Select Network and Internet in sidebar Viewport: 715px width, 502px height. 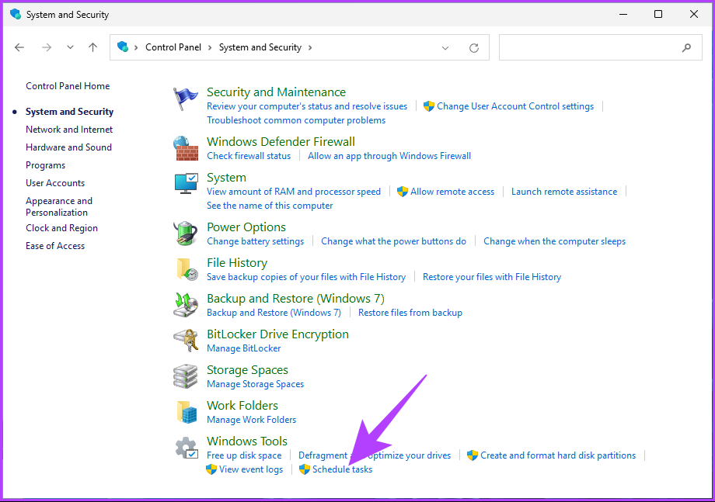pyautogui.click(x=69, y=130)
